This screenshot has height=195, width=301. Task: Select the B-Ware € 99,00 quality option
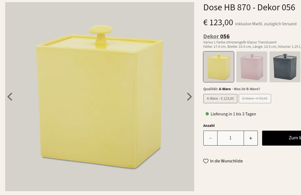(255, 99)
